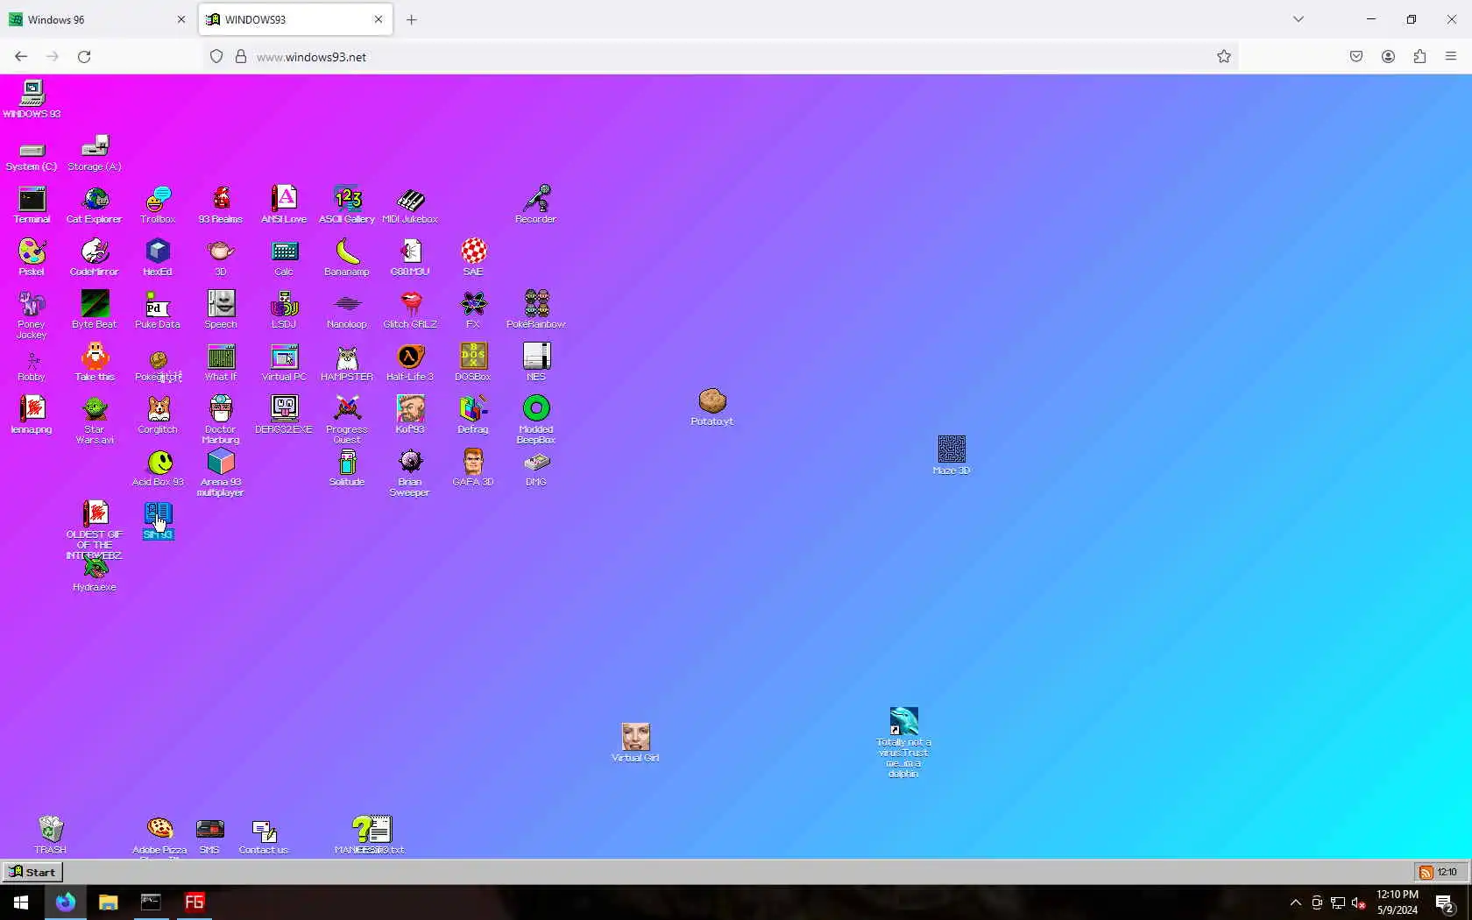The image size is (1472, 920).
Task: Launch the Speech icon
Action: pos(221,310)
